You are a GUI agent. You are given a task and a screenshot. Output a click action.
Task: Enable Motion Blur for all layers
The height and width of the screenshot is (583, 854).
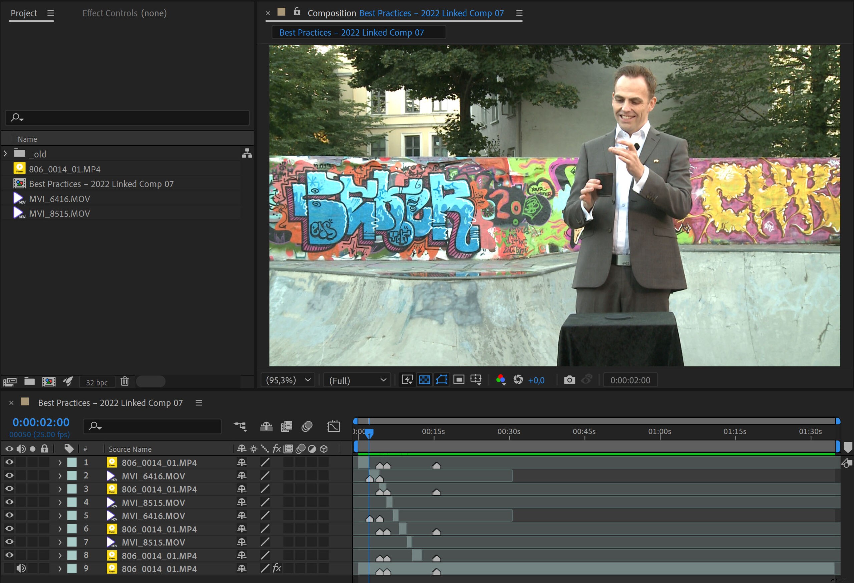click(x=307, y=426)
